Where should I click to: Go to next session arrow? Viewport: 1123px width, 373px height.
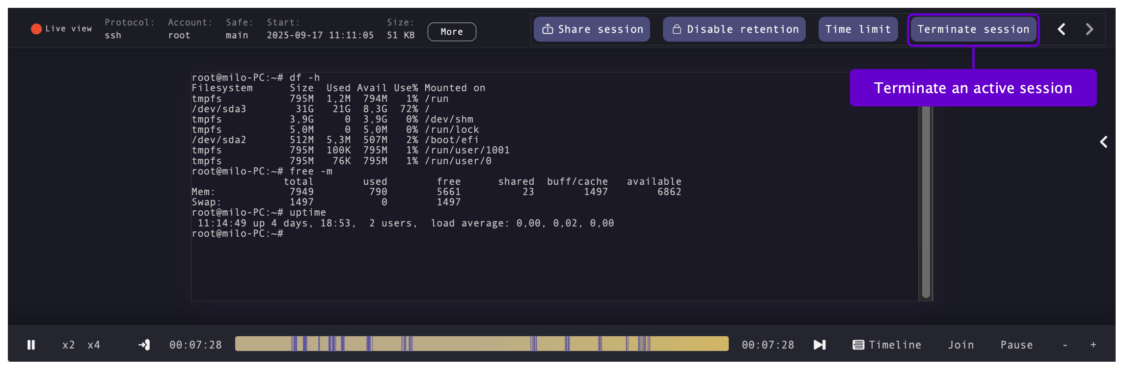coord(1089,29)
